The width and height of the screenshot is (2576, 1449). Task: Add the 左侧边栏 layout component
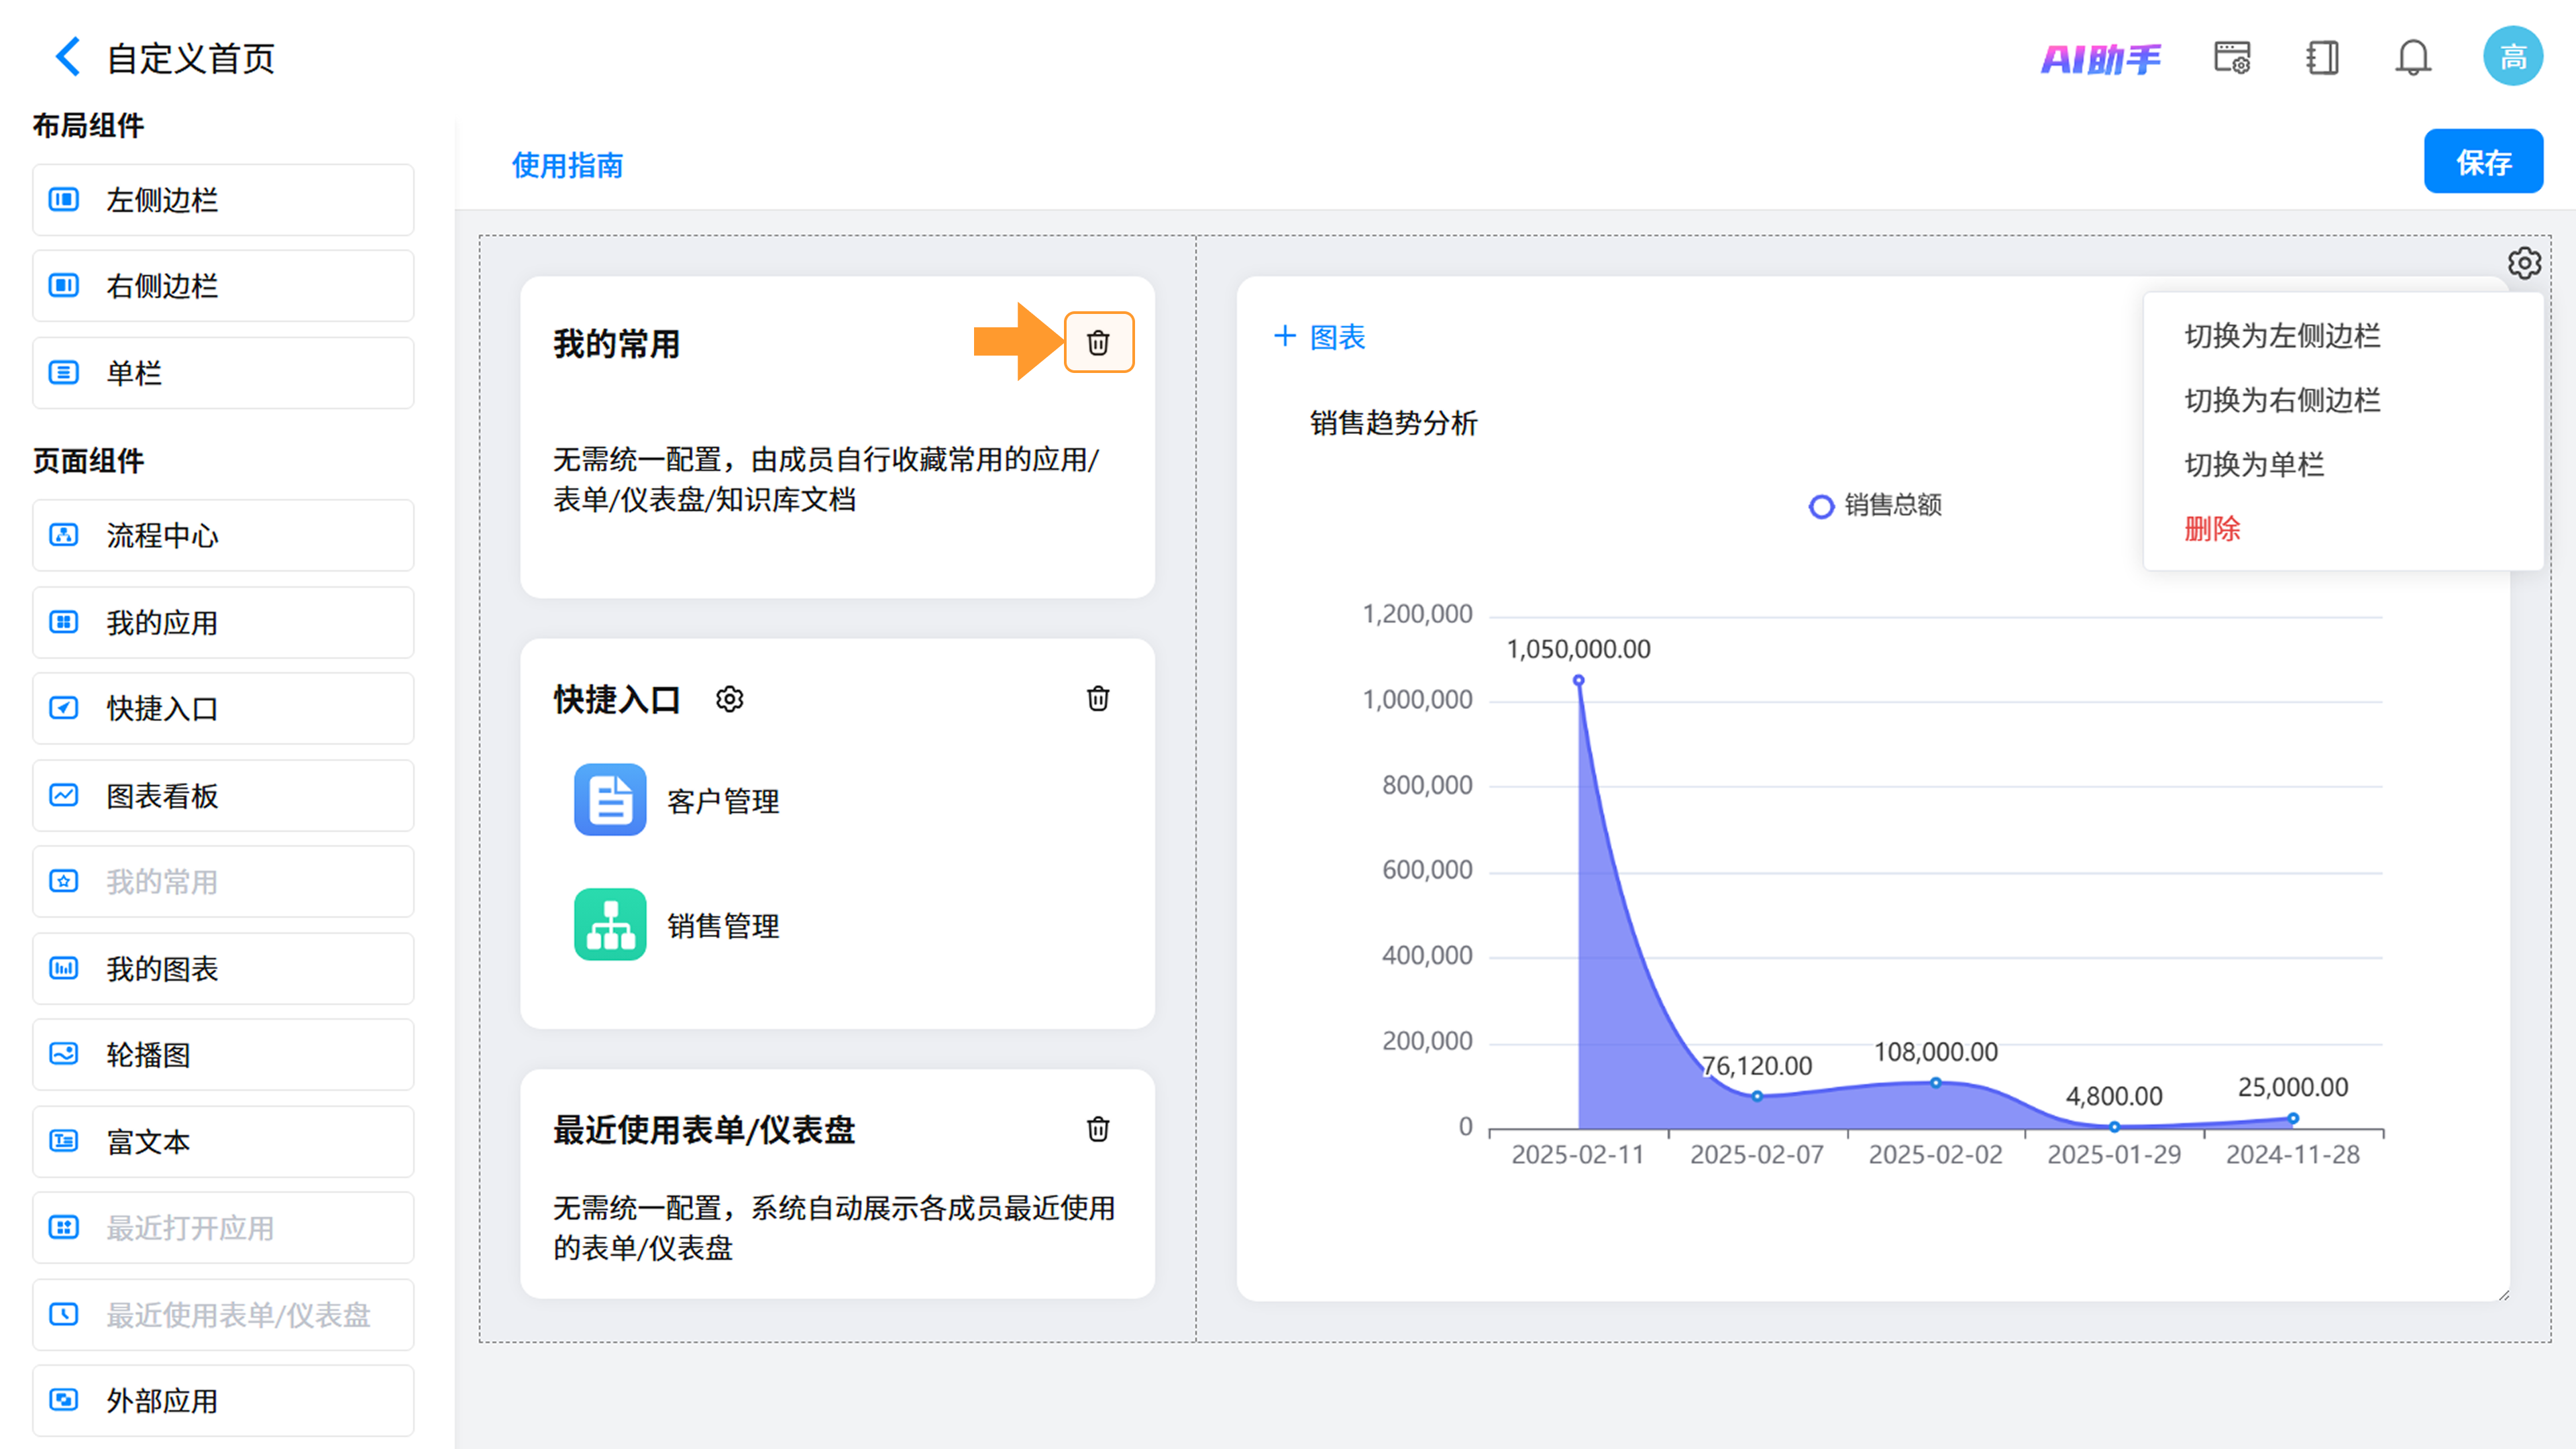223,200
